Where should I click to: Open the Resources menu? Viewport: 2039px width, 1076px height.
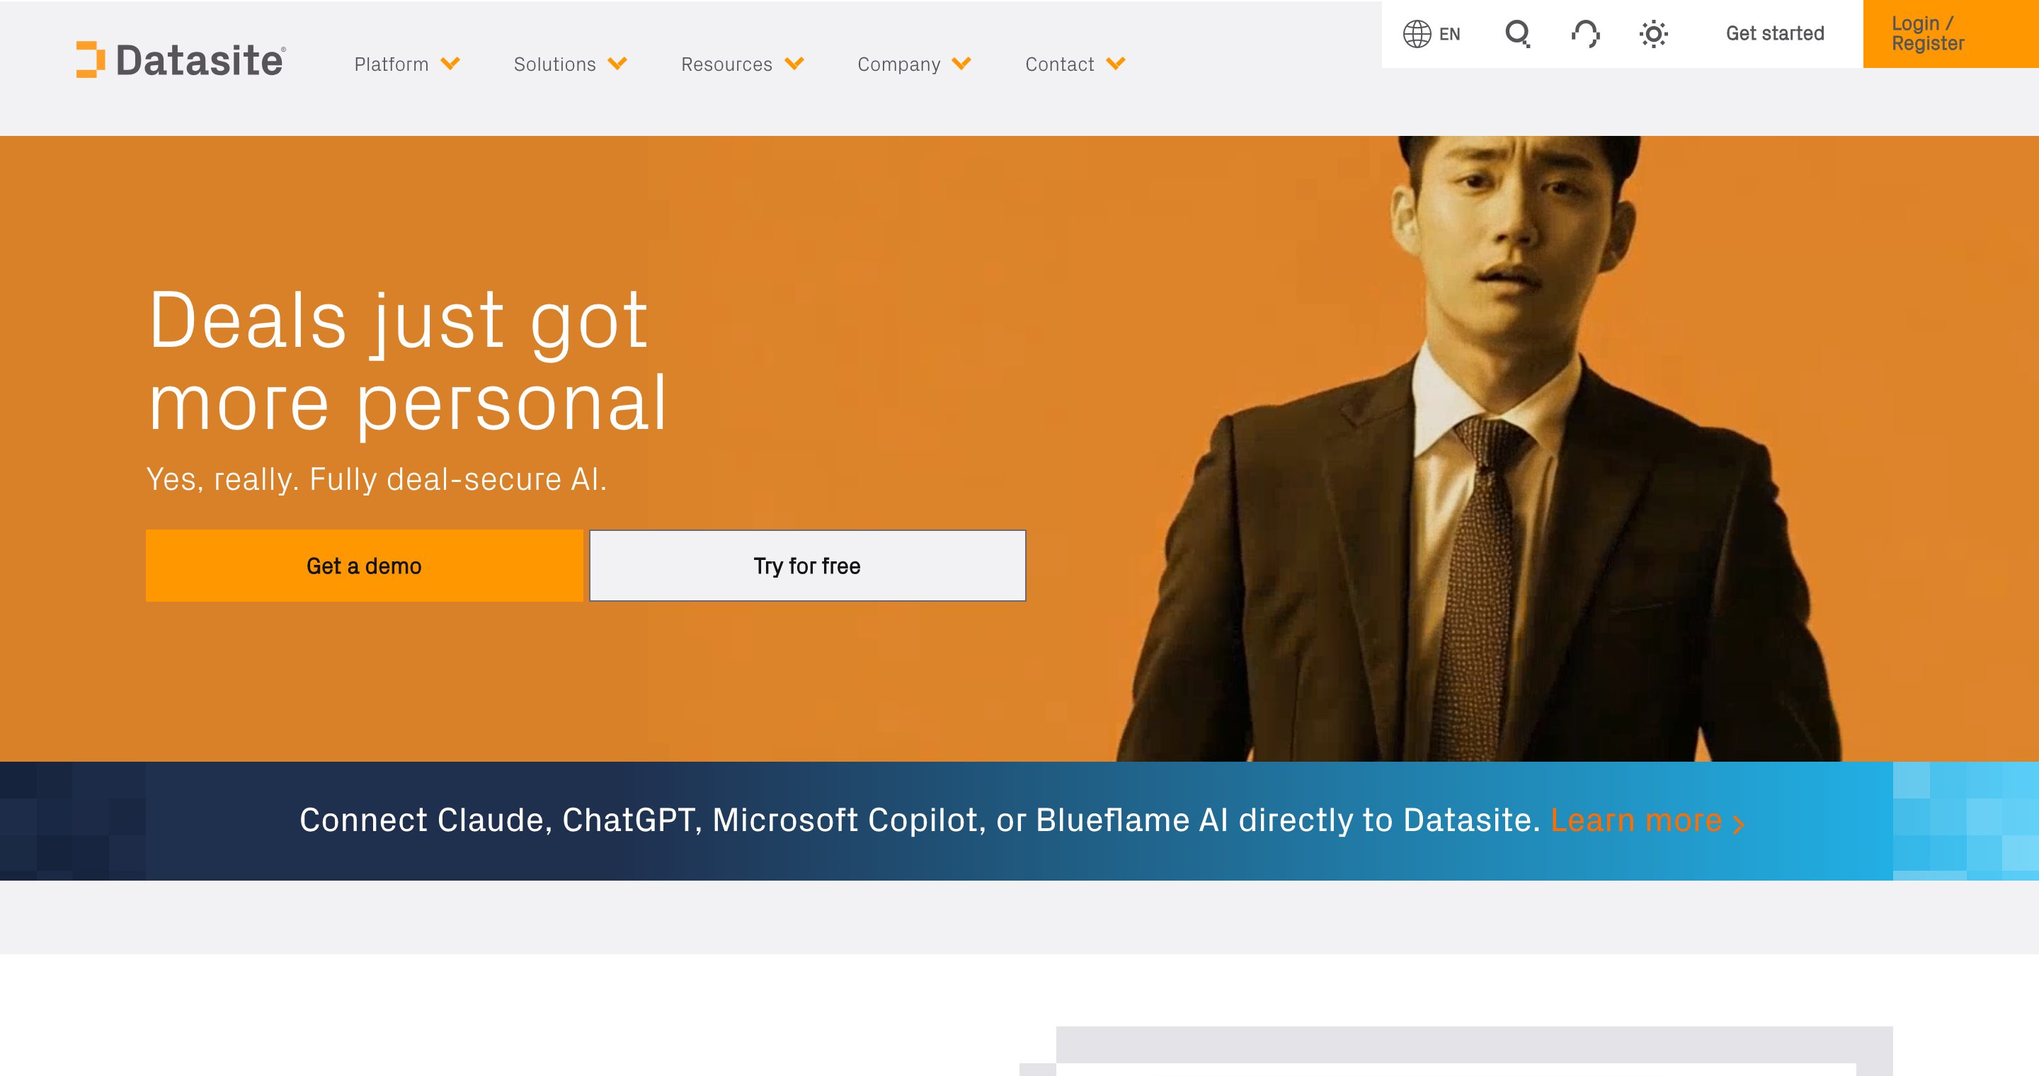pyautogui.click(x=726, y=64)
